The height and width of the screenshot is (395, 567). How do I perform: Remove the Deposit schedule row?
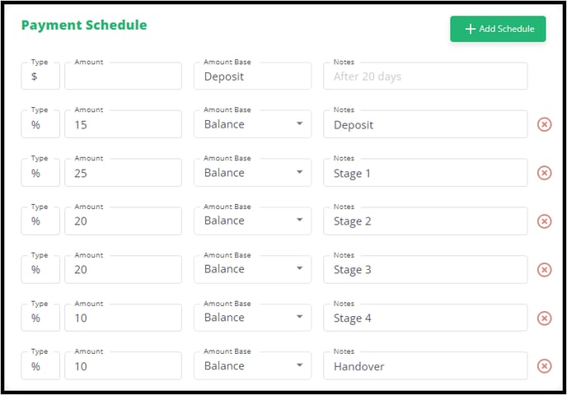[x=544, y=124]
